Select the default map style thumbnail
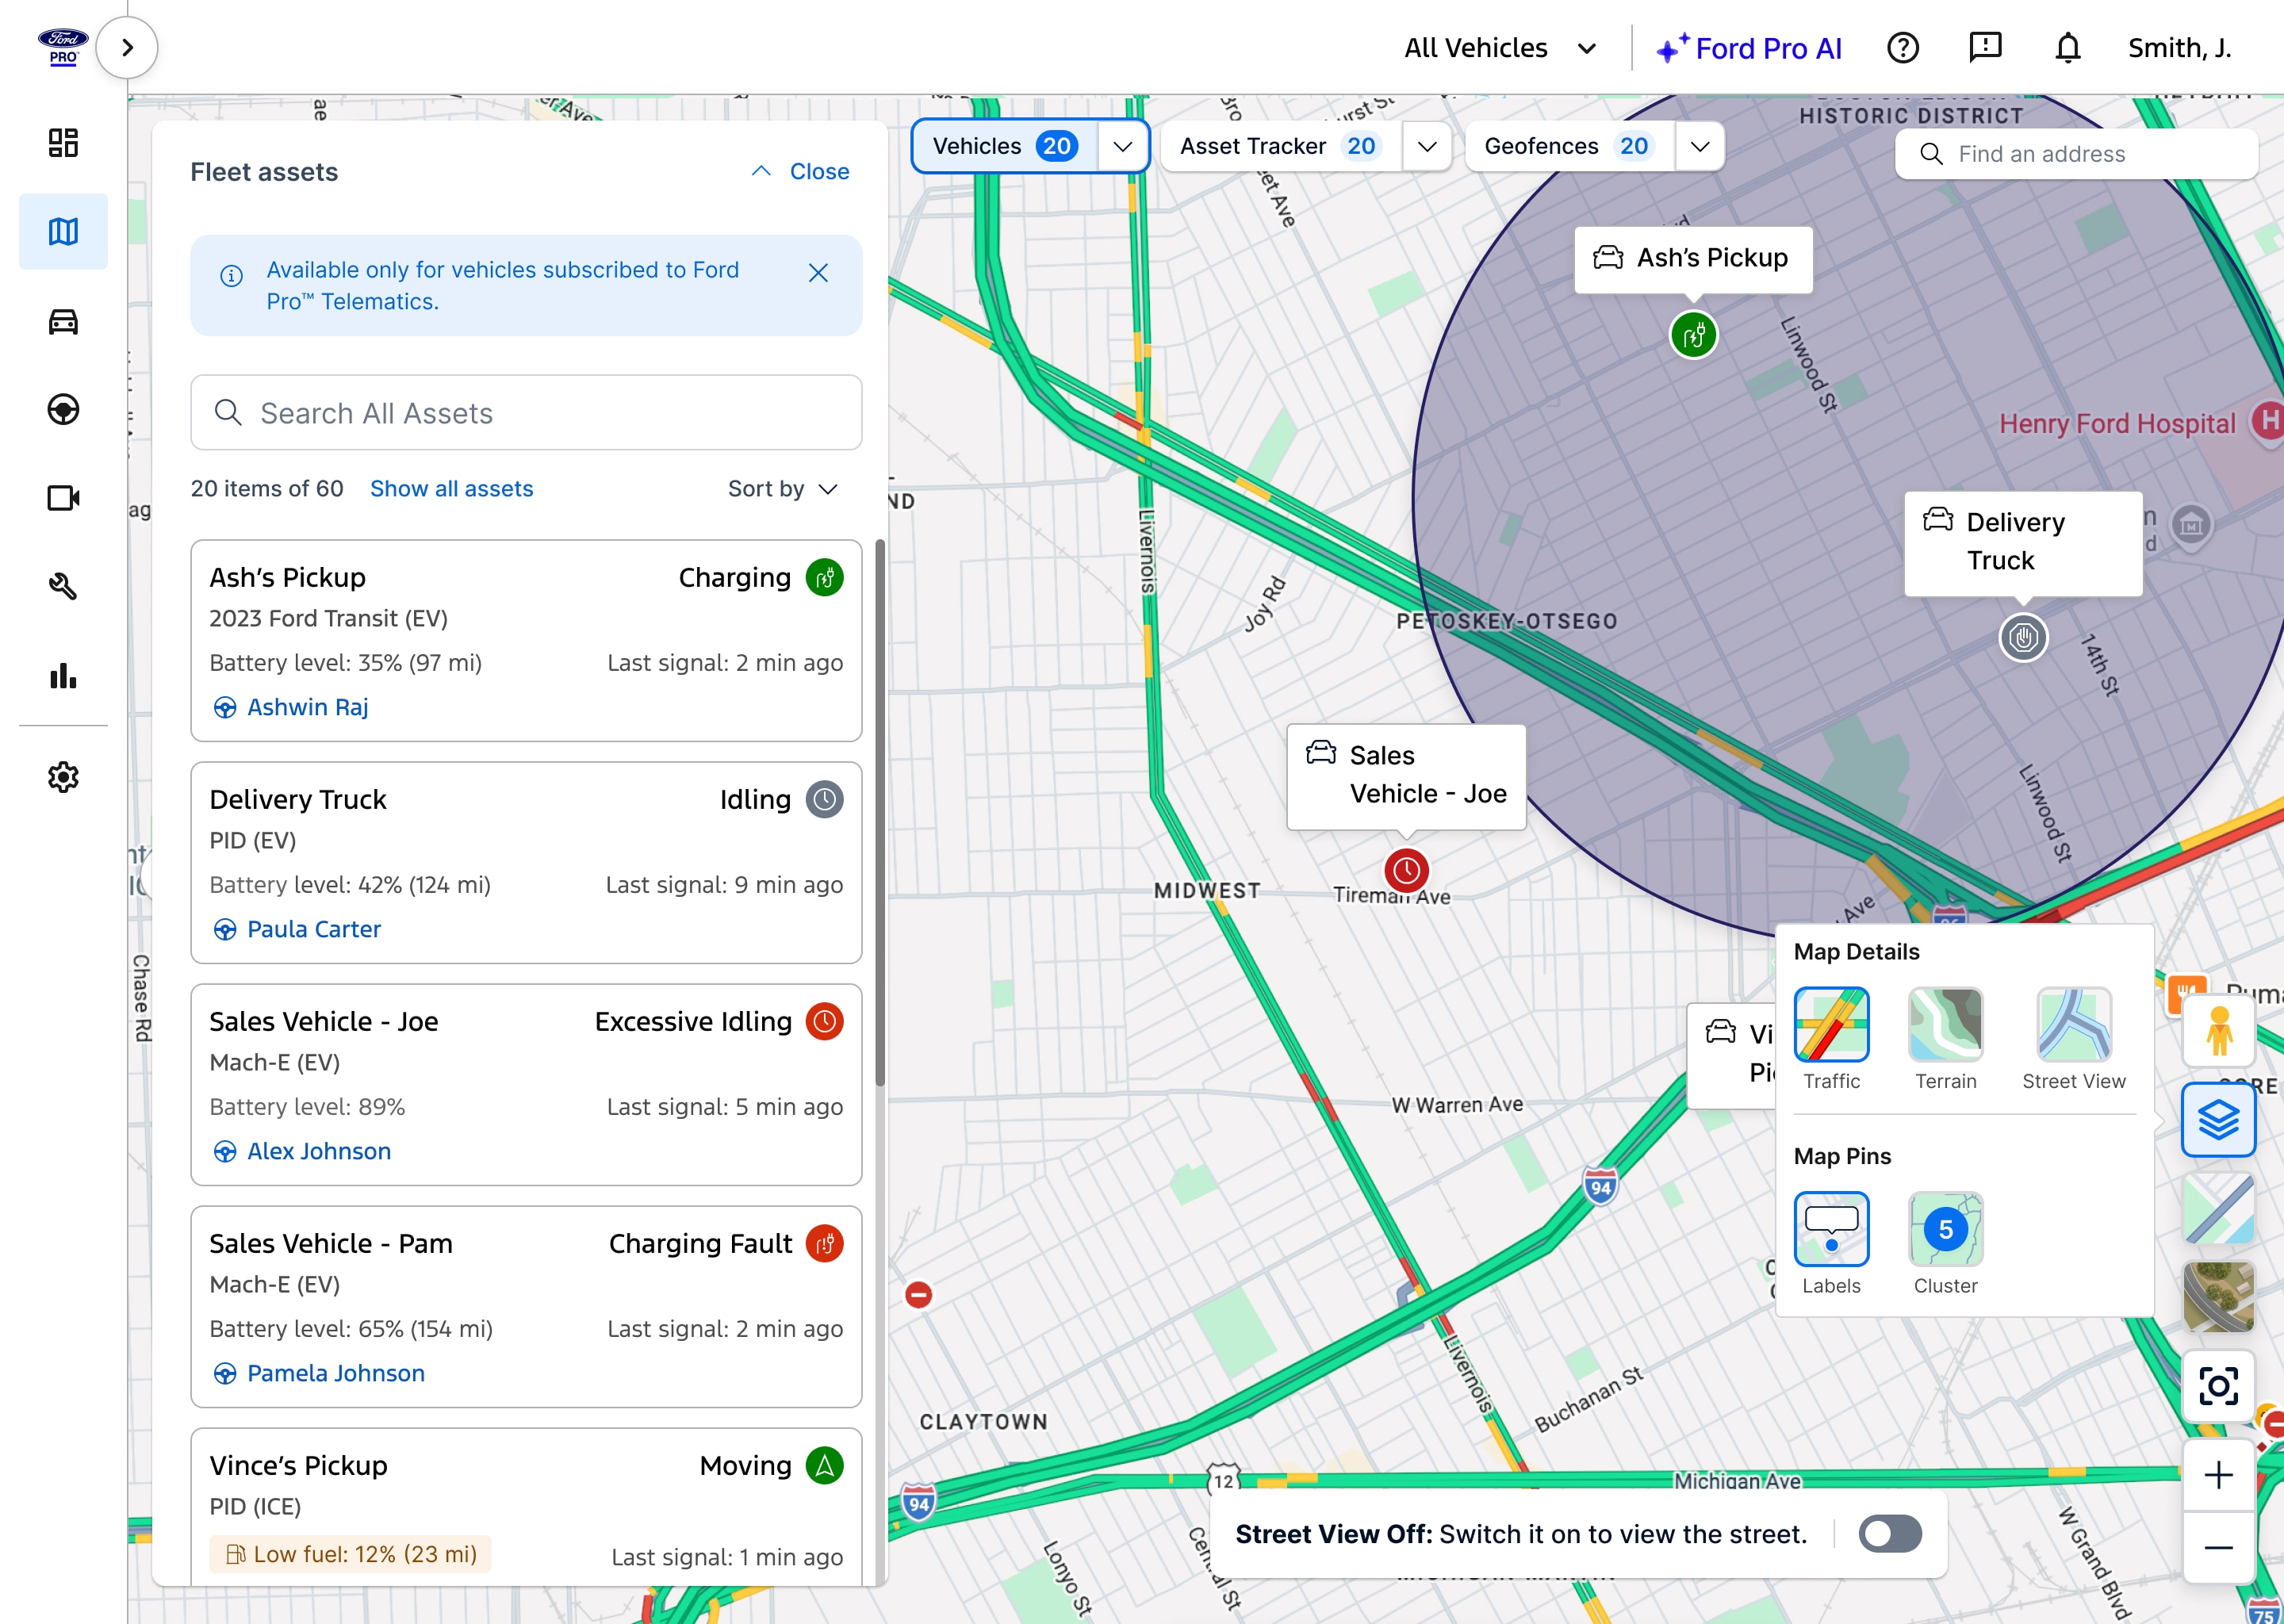 tap(2219, 1209)
